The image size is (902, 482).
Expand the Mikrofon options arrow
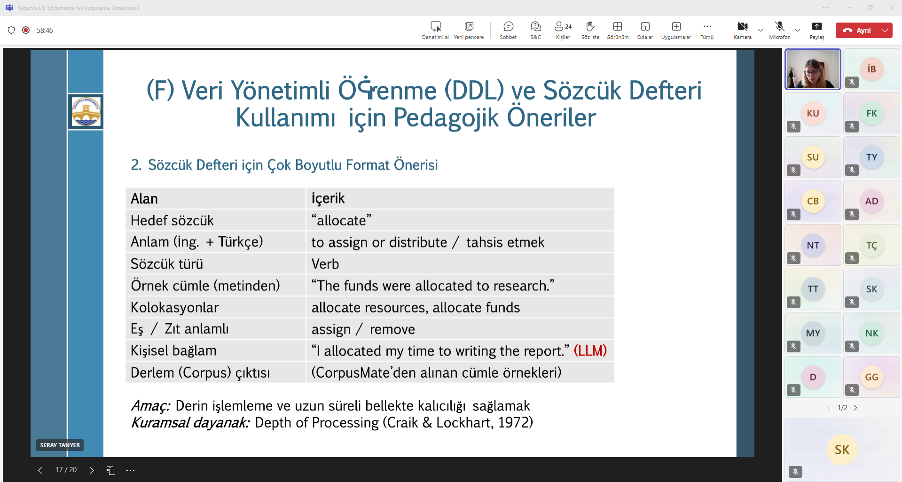pos(797,31)
